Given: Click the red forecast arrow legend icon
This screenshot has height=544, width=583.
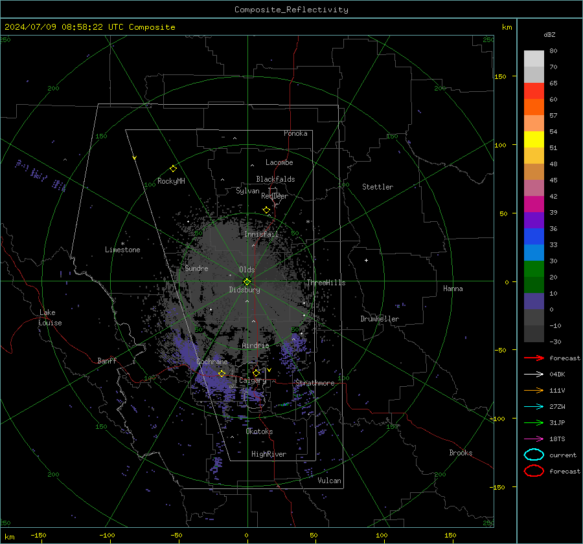Looking at the screenshot, I should pyautogui.click(x=534, y=358).
